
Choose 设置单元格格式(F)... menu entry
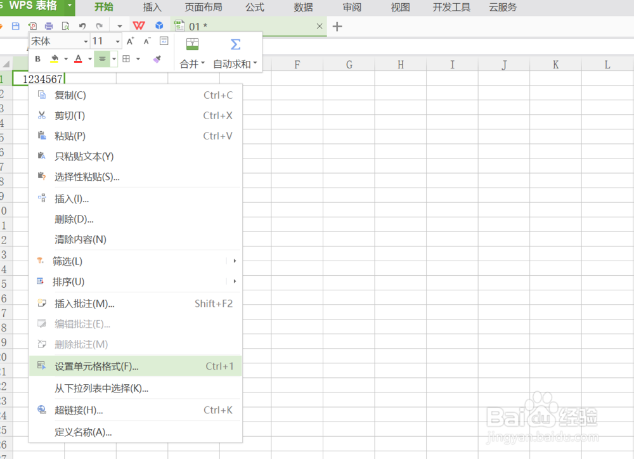pos(136,366)
